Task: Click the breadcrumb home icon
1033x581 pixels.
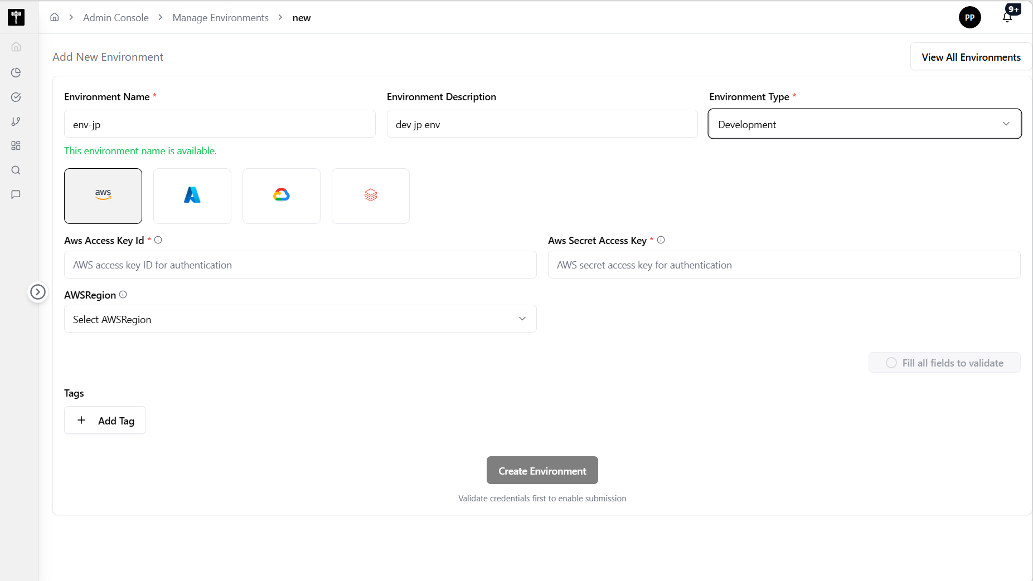Action: pos(55,17)
